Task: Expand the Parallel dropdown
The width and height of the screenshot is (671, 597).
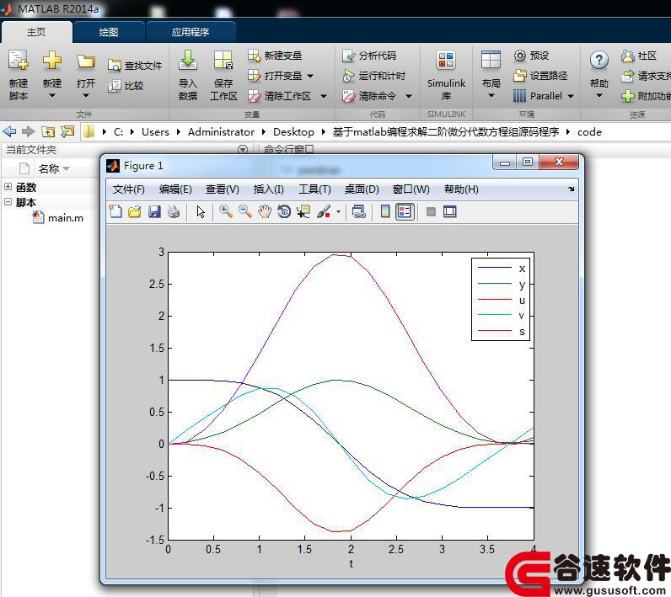Action: point(570,96)
